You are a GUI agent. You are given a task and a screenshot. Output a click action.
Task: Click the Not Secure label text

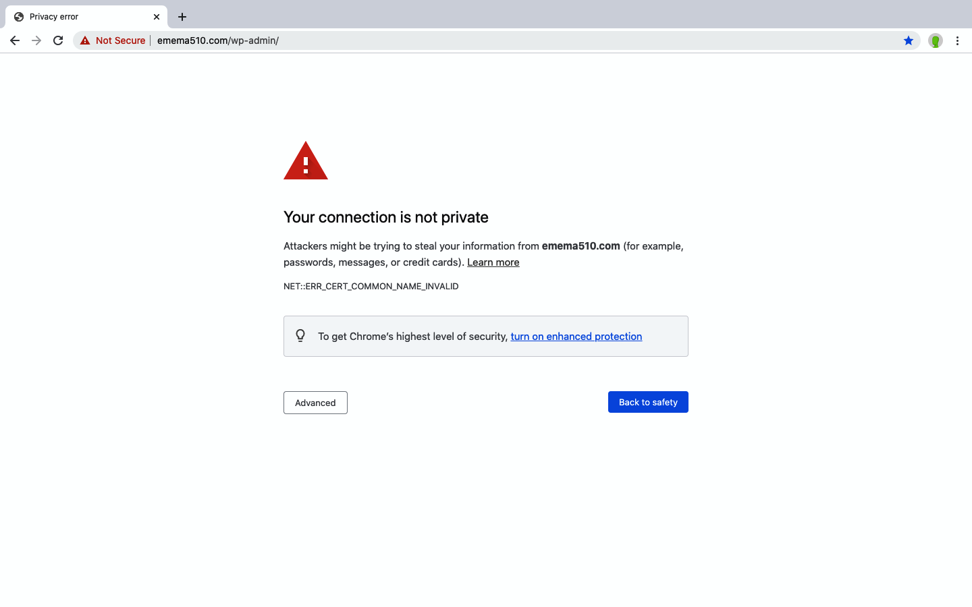(x=120, y=40)
